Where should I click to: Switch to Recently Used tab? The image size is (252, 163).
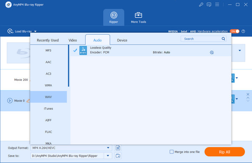(48, 40)
